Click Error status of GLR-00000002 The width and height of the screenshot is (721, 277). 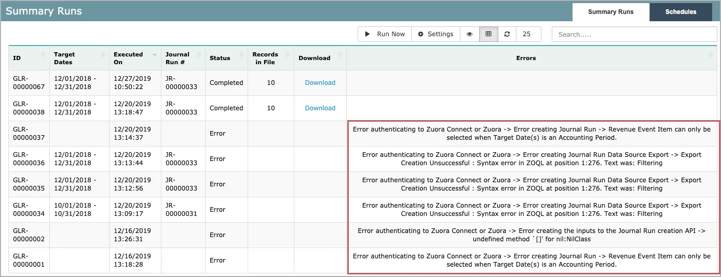point(217,235)
